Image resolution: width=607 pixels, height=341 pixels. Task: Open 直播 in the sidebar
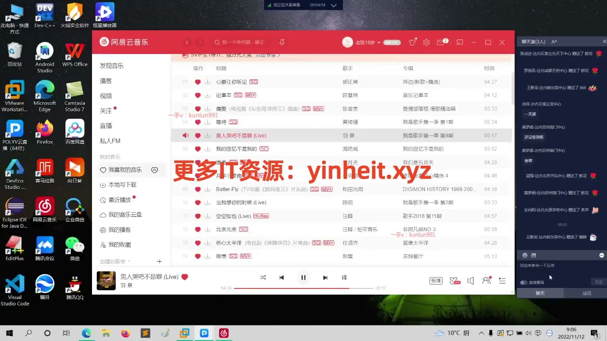tap(106, 126)
